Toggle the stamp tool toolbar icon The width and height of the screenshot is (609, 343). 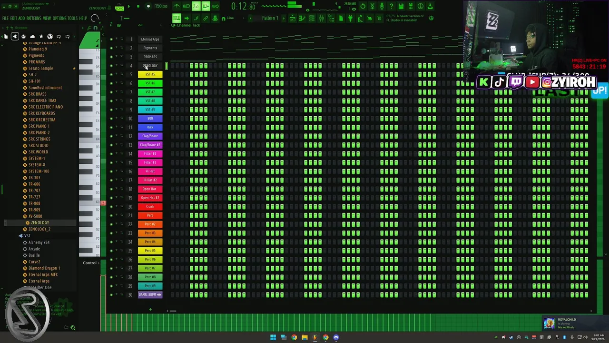215,18
